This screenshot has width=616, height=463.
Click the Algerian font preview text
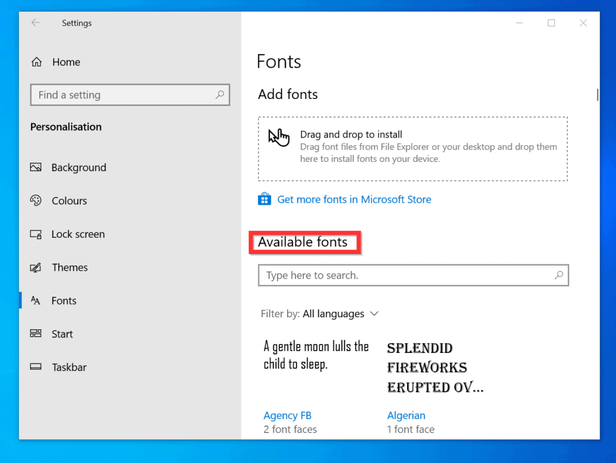[427, 367]
